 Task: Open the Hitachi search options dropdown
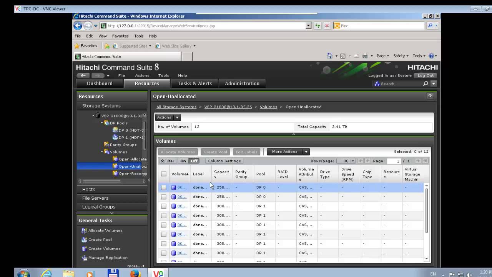pyautogui.click(x=433, y=83)
